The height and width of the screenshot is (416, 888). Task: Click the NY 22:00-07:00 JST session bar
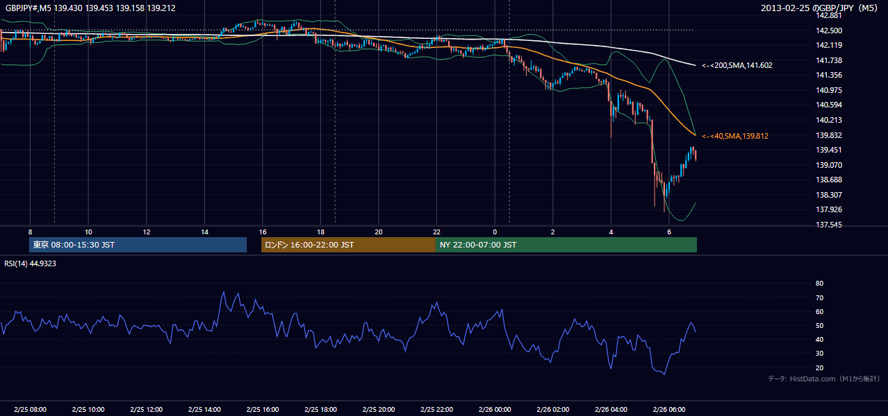tap(566, 245)
